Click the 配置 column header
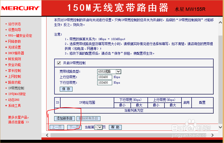This screenshot has width=224, height=143. (202, 102)
